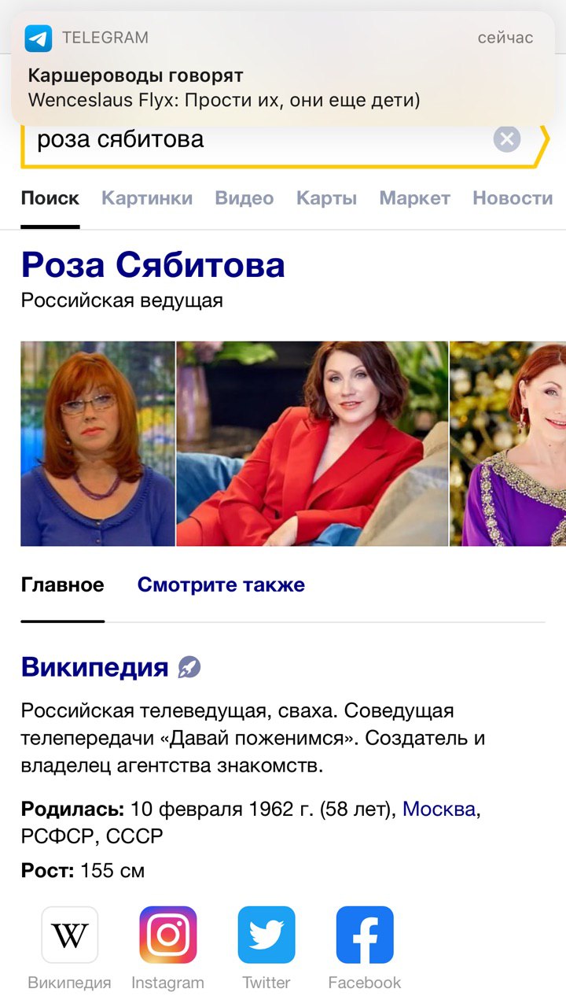Viewport: 566px width, 1007px height.
Task: Select the Смотрите также section tab
Action: 221,585
